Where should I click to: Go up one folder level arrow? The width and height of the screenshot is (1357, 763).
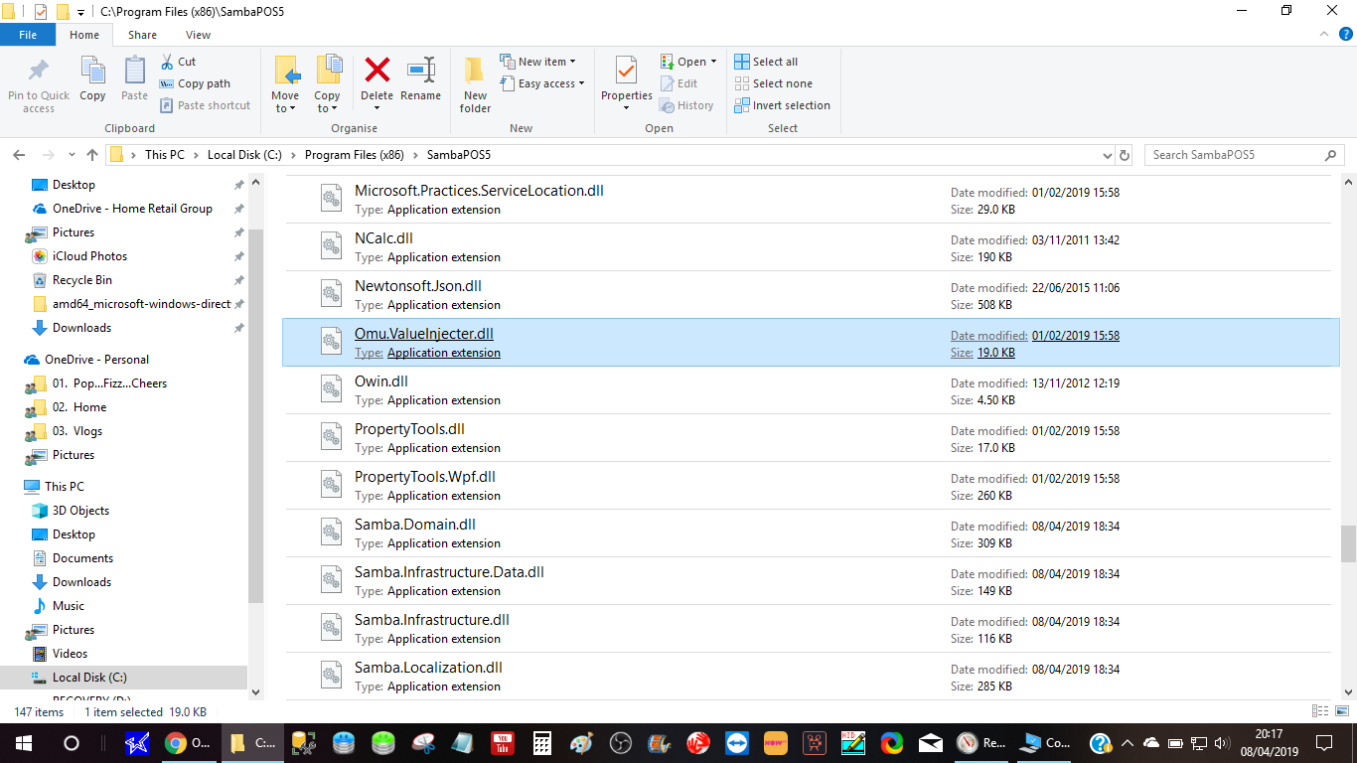(92, 155)
